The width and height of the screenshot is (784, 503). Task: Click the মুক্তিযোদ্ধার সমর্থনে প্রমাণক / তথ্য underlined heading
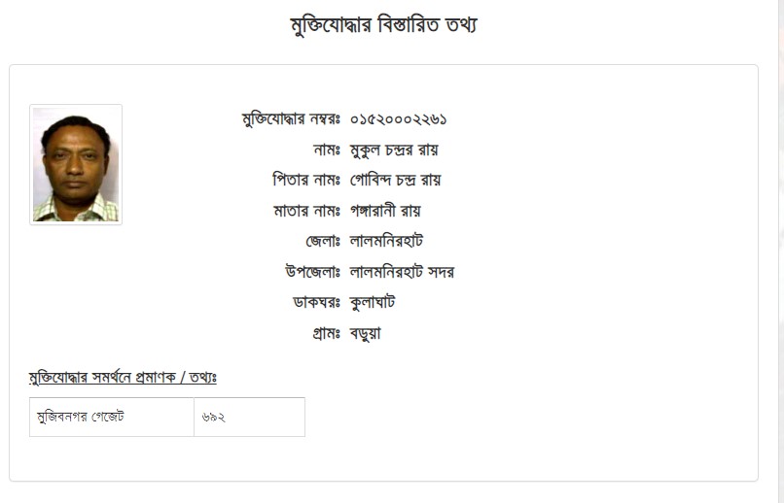tap(123, 377)
